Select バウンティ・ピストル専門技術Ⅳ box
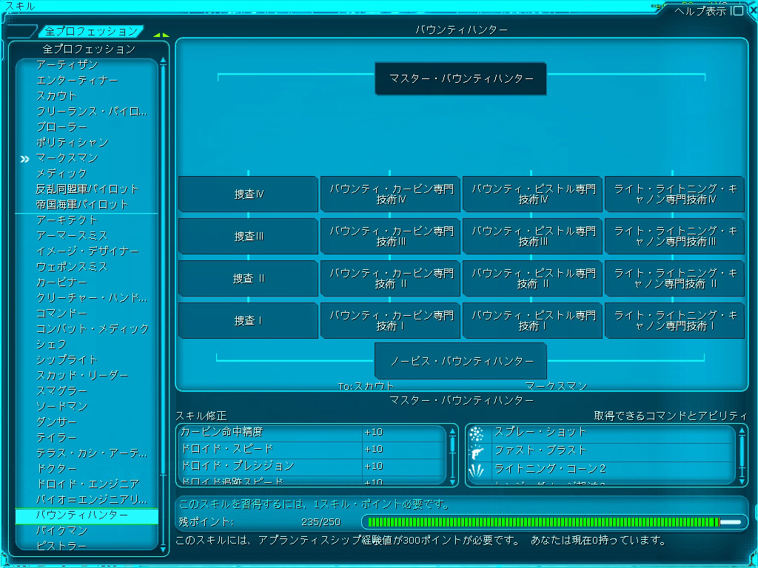The width and height of the screenshot is (758, 568). pyautogui.click(x=533, y=195)
